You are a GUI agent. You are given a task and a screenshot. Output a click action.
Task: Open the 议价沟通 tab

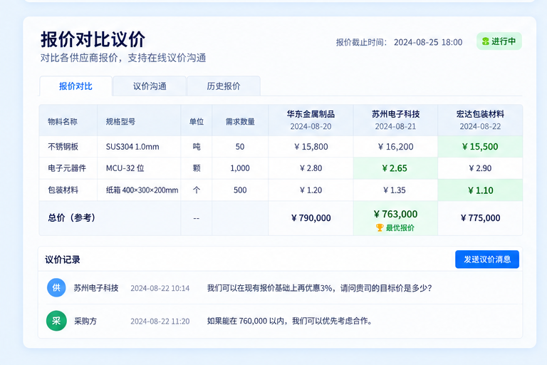(x=150, y=86)
